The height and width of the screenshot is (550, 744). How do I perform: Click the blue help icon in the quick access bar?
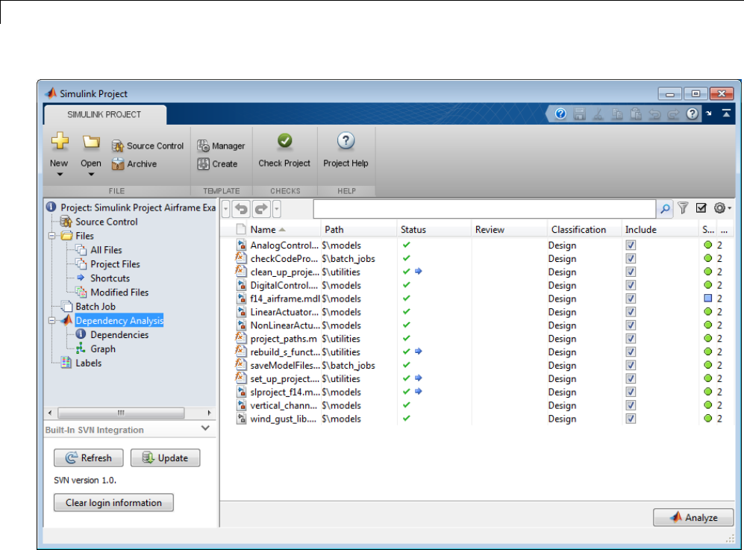click(560, 114)
